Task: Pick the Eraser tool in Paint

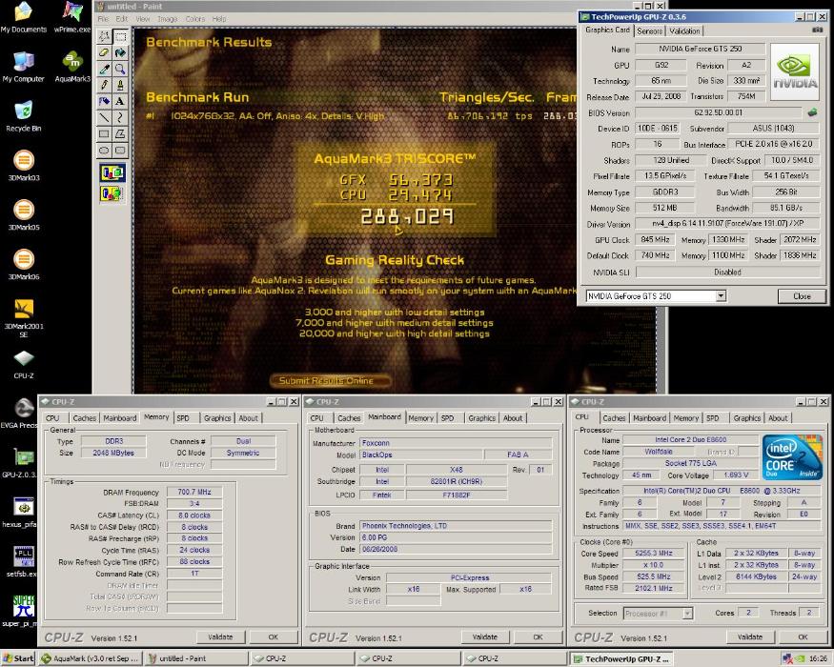Action: (104, 52)
